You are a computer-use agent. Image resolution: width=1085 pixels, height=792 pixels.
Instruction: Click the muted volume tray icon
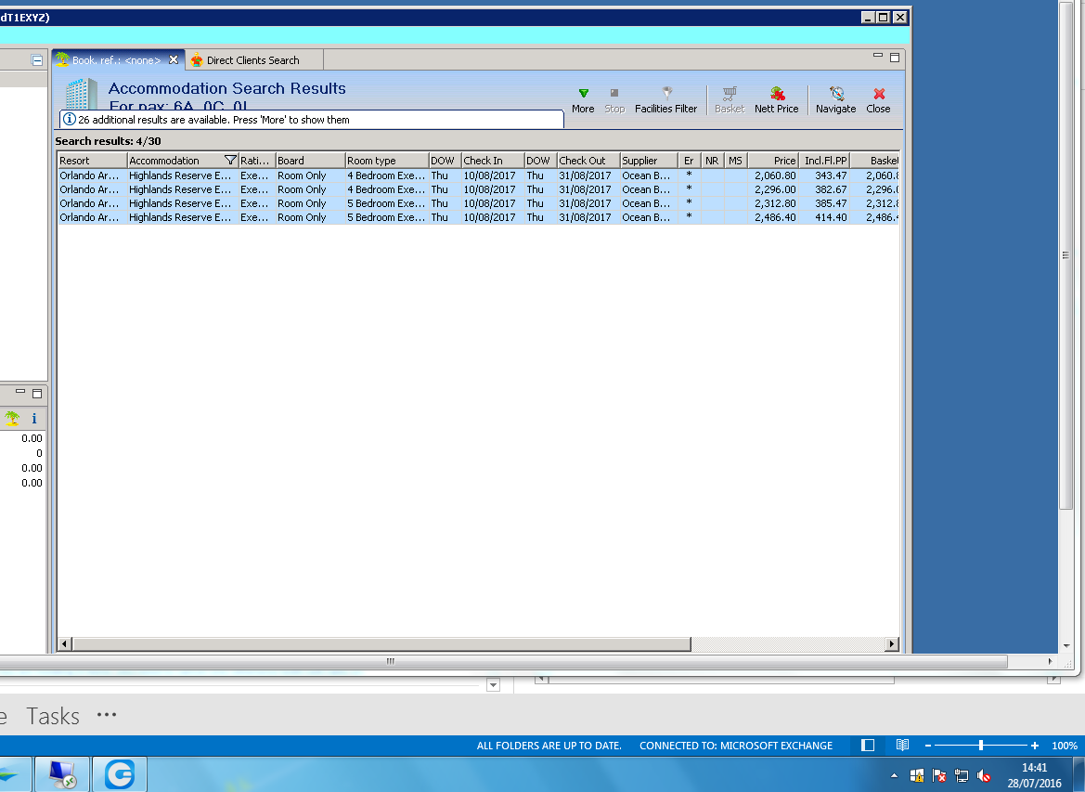pos(983,775)
